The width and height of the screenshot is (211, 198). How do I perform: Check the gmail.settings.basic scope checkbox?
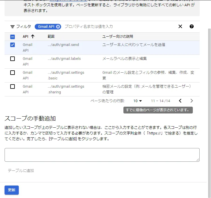pos(13,73)
